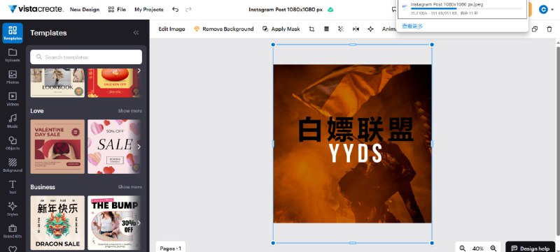Open the Background sidebar panel
This screenshot has width=560, height=252.
tap(13, 165)
